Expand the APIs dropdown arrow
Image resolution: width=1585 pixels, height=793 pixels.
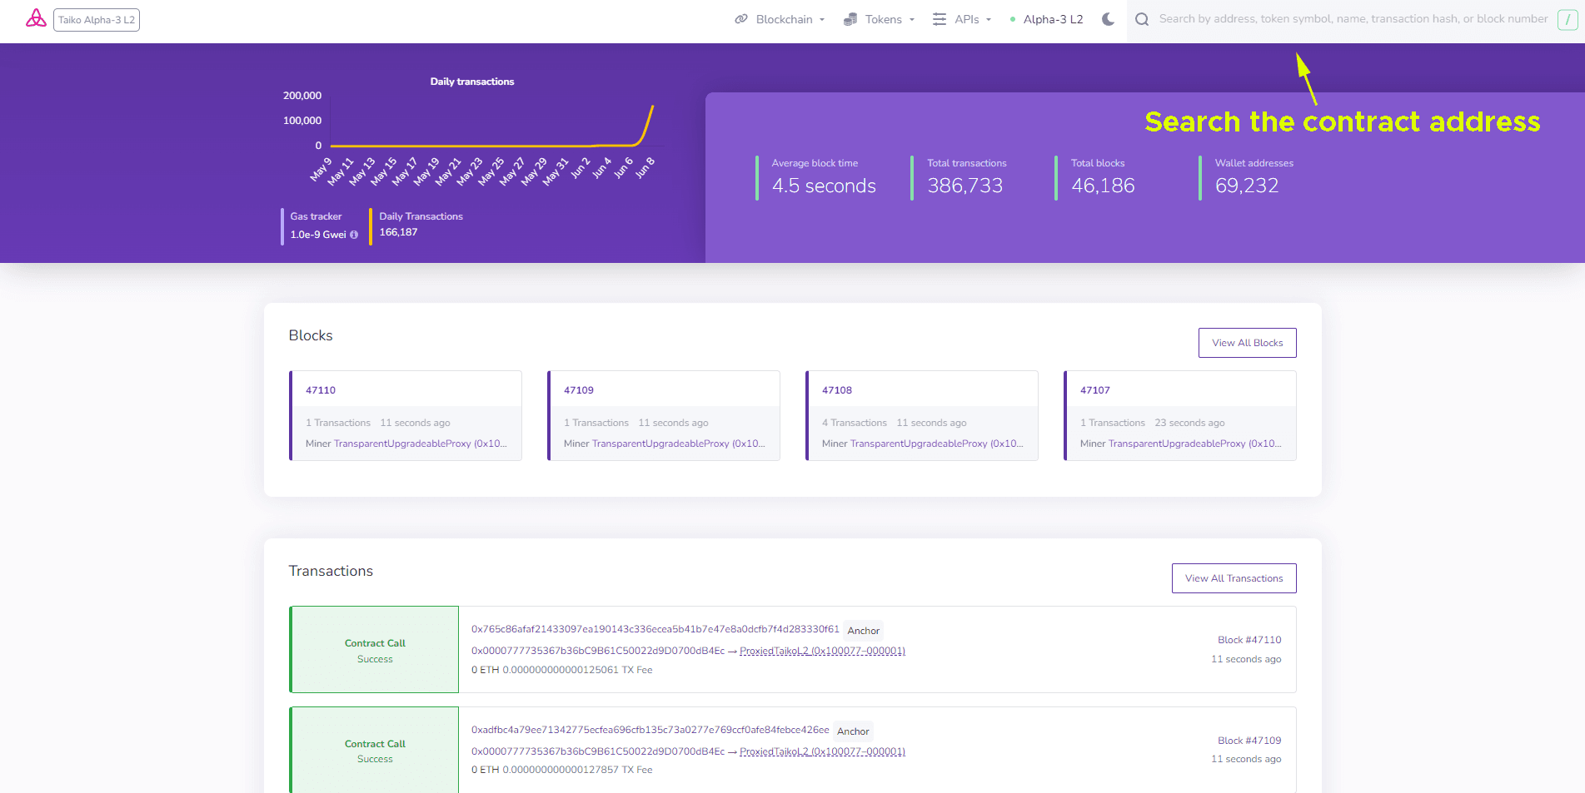point(989,20)
